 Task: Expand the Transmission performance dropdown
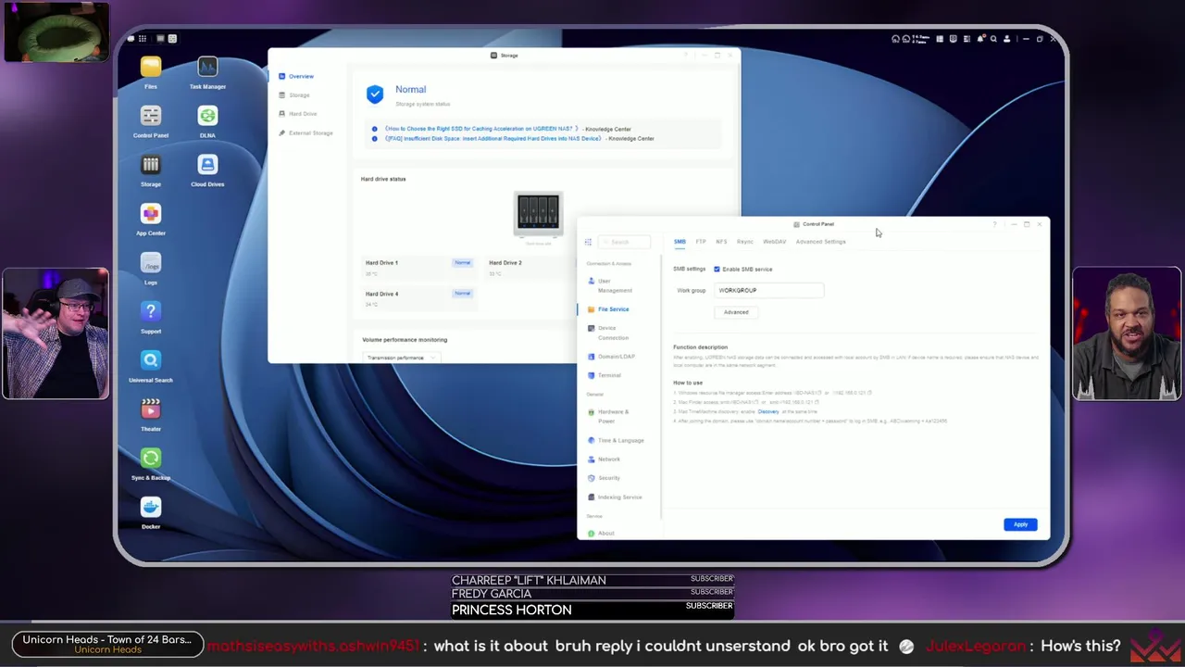(x=401, y=358)
